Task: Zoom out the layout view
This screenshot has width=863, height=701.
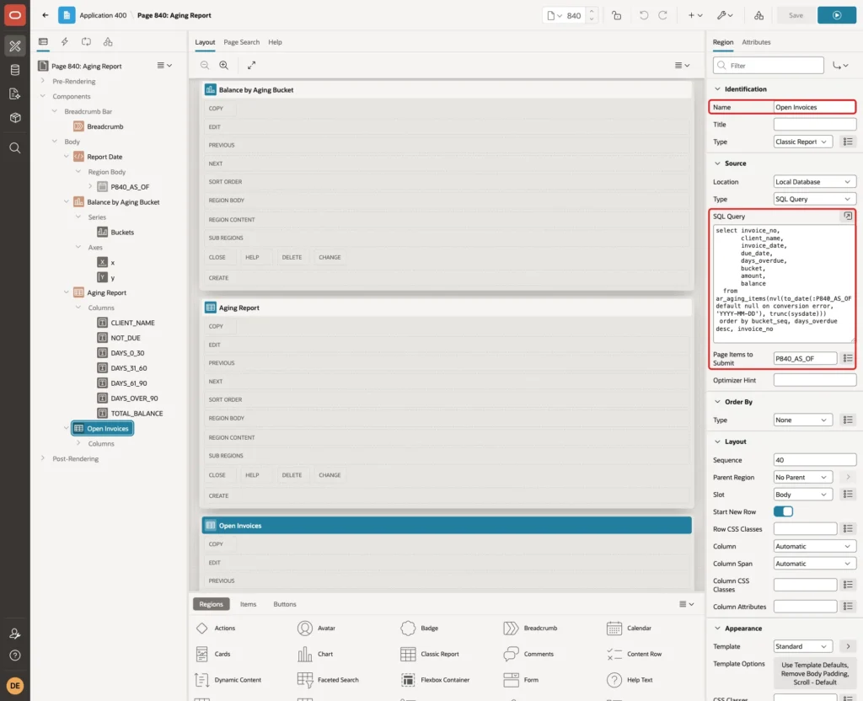Action: pyautogui.click(x=205, y=65)
